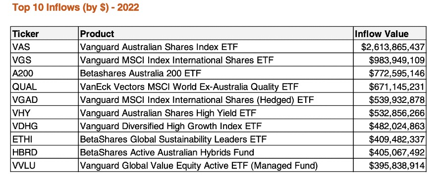Select the VVLU ticker cell
Viewport: 446px width, 187px height.
coord(45,165)
